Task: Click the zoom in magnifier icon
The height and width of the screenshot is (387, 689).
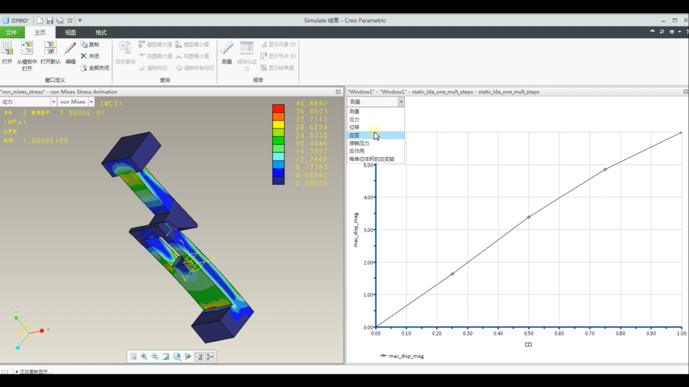Action: click(x=144, y=357)
